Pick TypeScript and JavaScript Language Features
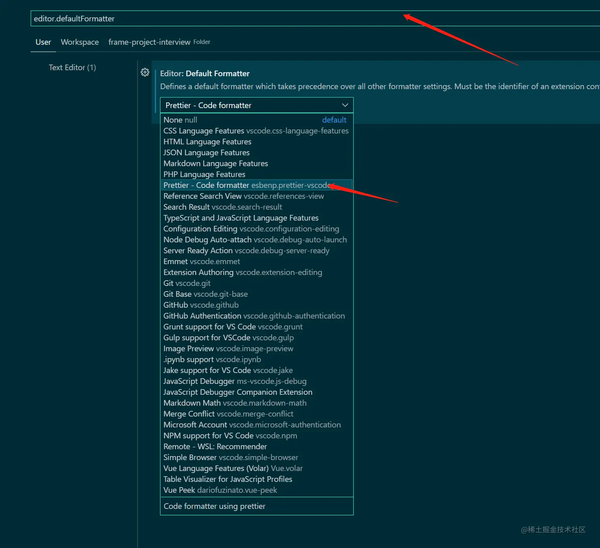The width and height of the screenshot is (600, 548). click(256, 218)
